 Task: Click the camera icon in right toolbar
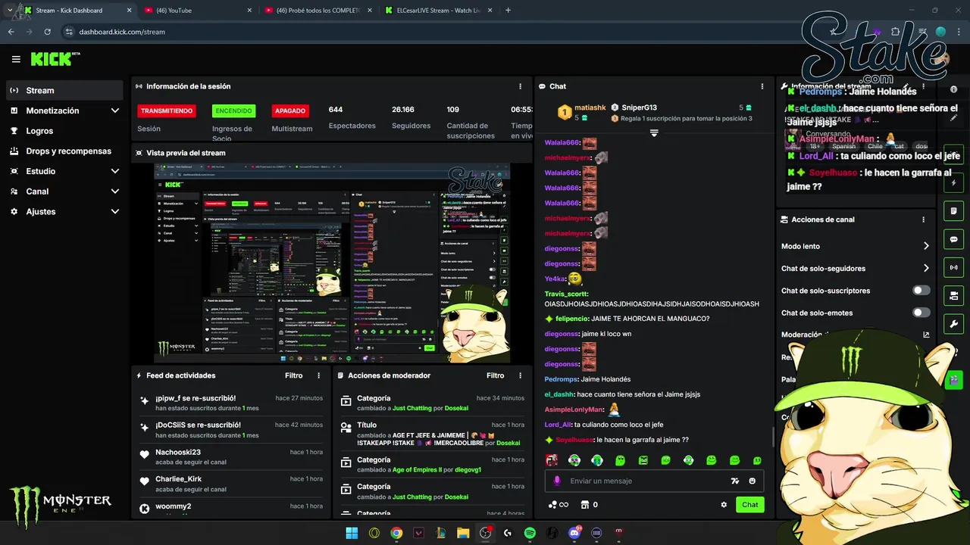pos(953,295)
